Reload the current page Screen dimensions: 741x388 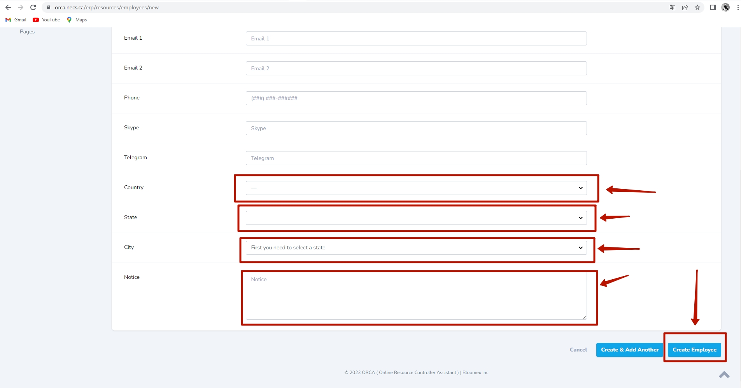(x=33, y=7)
